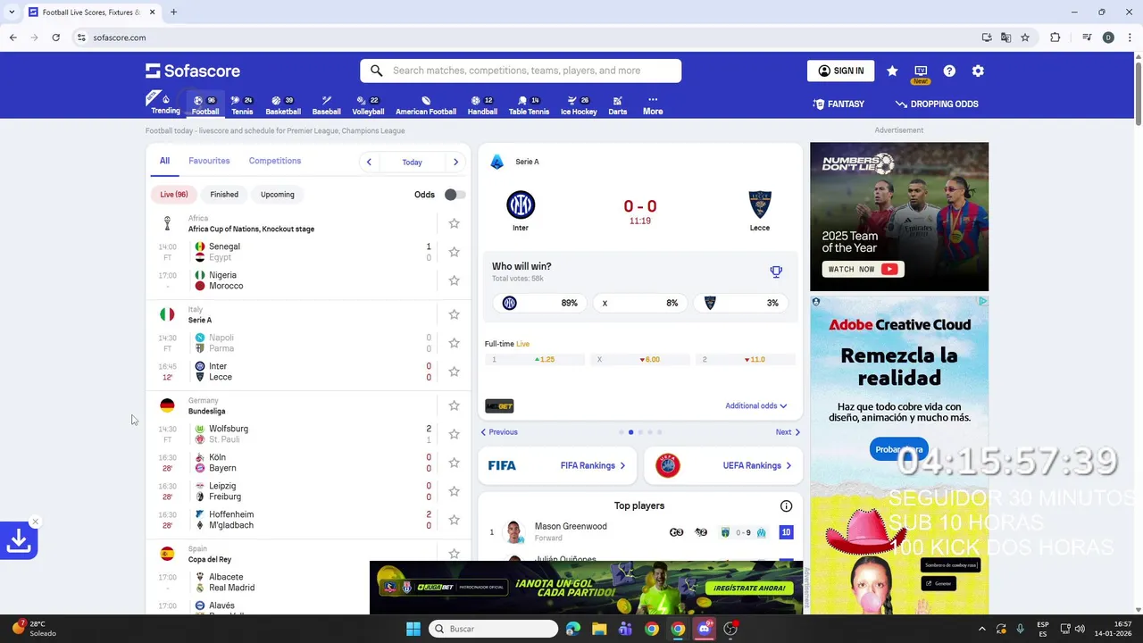Image resolution: width=1143 pixels, height=643 pixels.
Task: Open the More sports menu
Action: click(653, 104)
